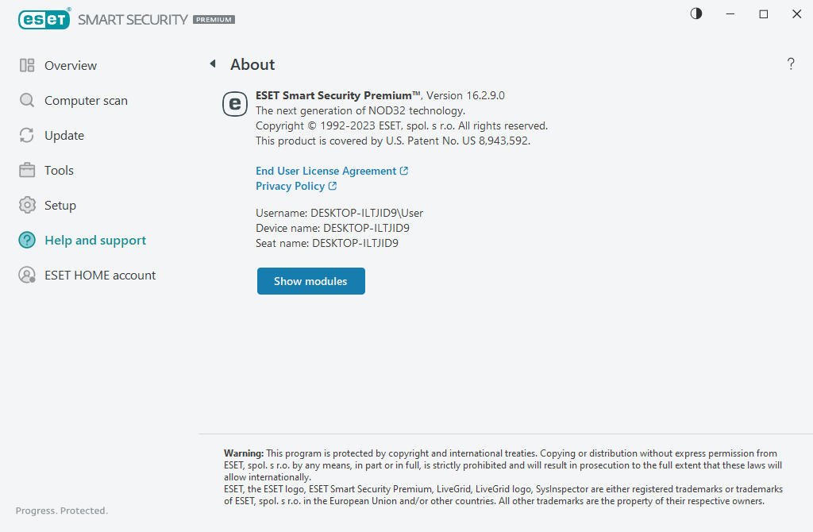
Task: Open help with the question mark icon
Action: 791,64
